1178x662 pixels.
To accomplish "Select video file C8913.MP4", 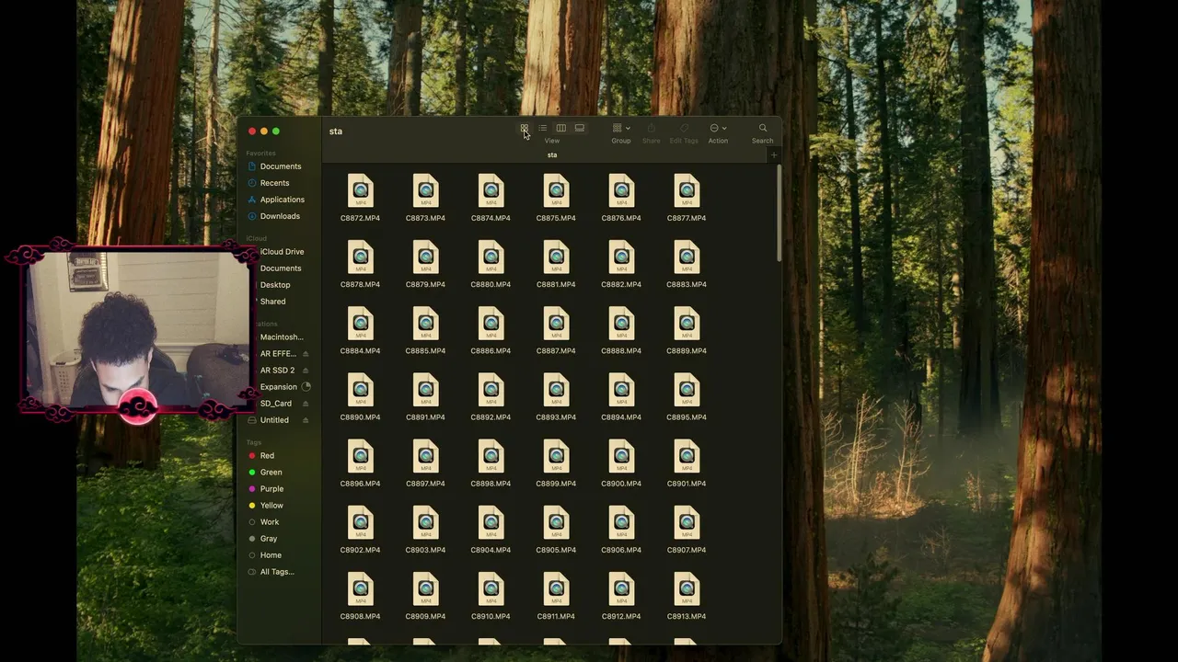I will [687, 588].
